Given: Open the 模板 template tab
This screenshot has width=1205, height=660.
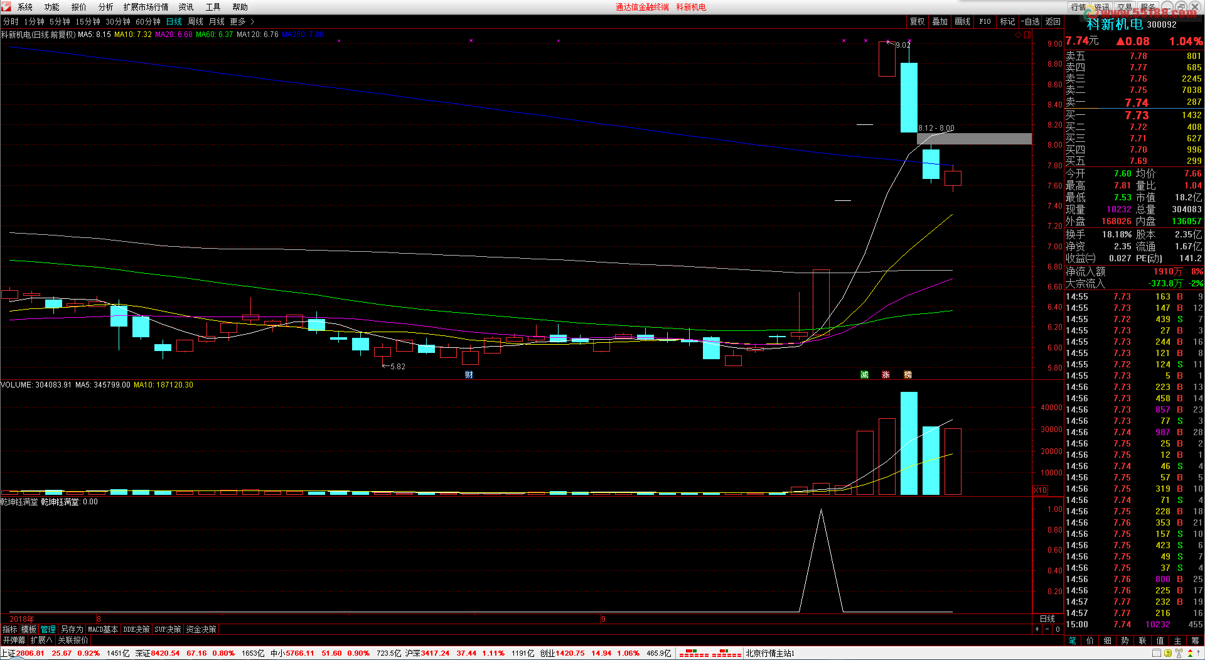Looking at the screenshot, I should point(29,629).
